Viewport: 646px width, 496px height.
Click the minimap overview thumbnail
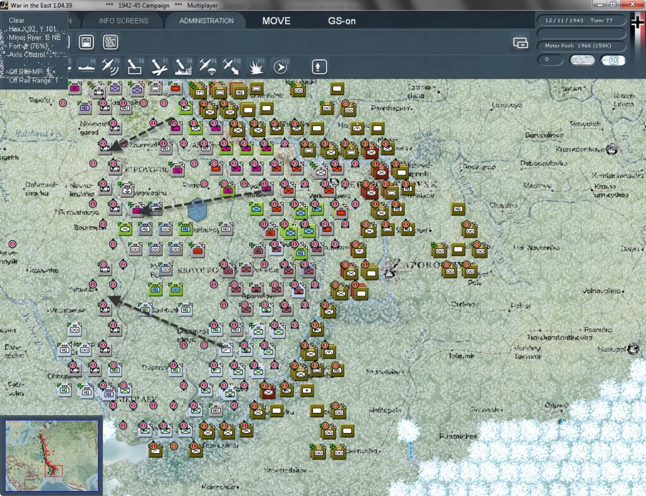click(52, 455)
